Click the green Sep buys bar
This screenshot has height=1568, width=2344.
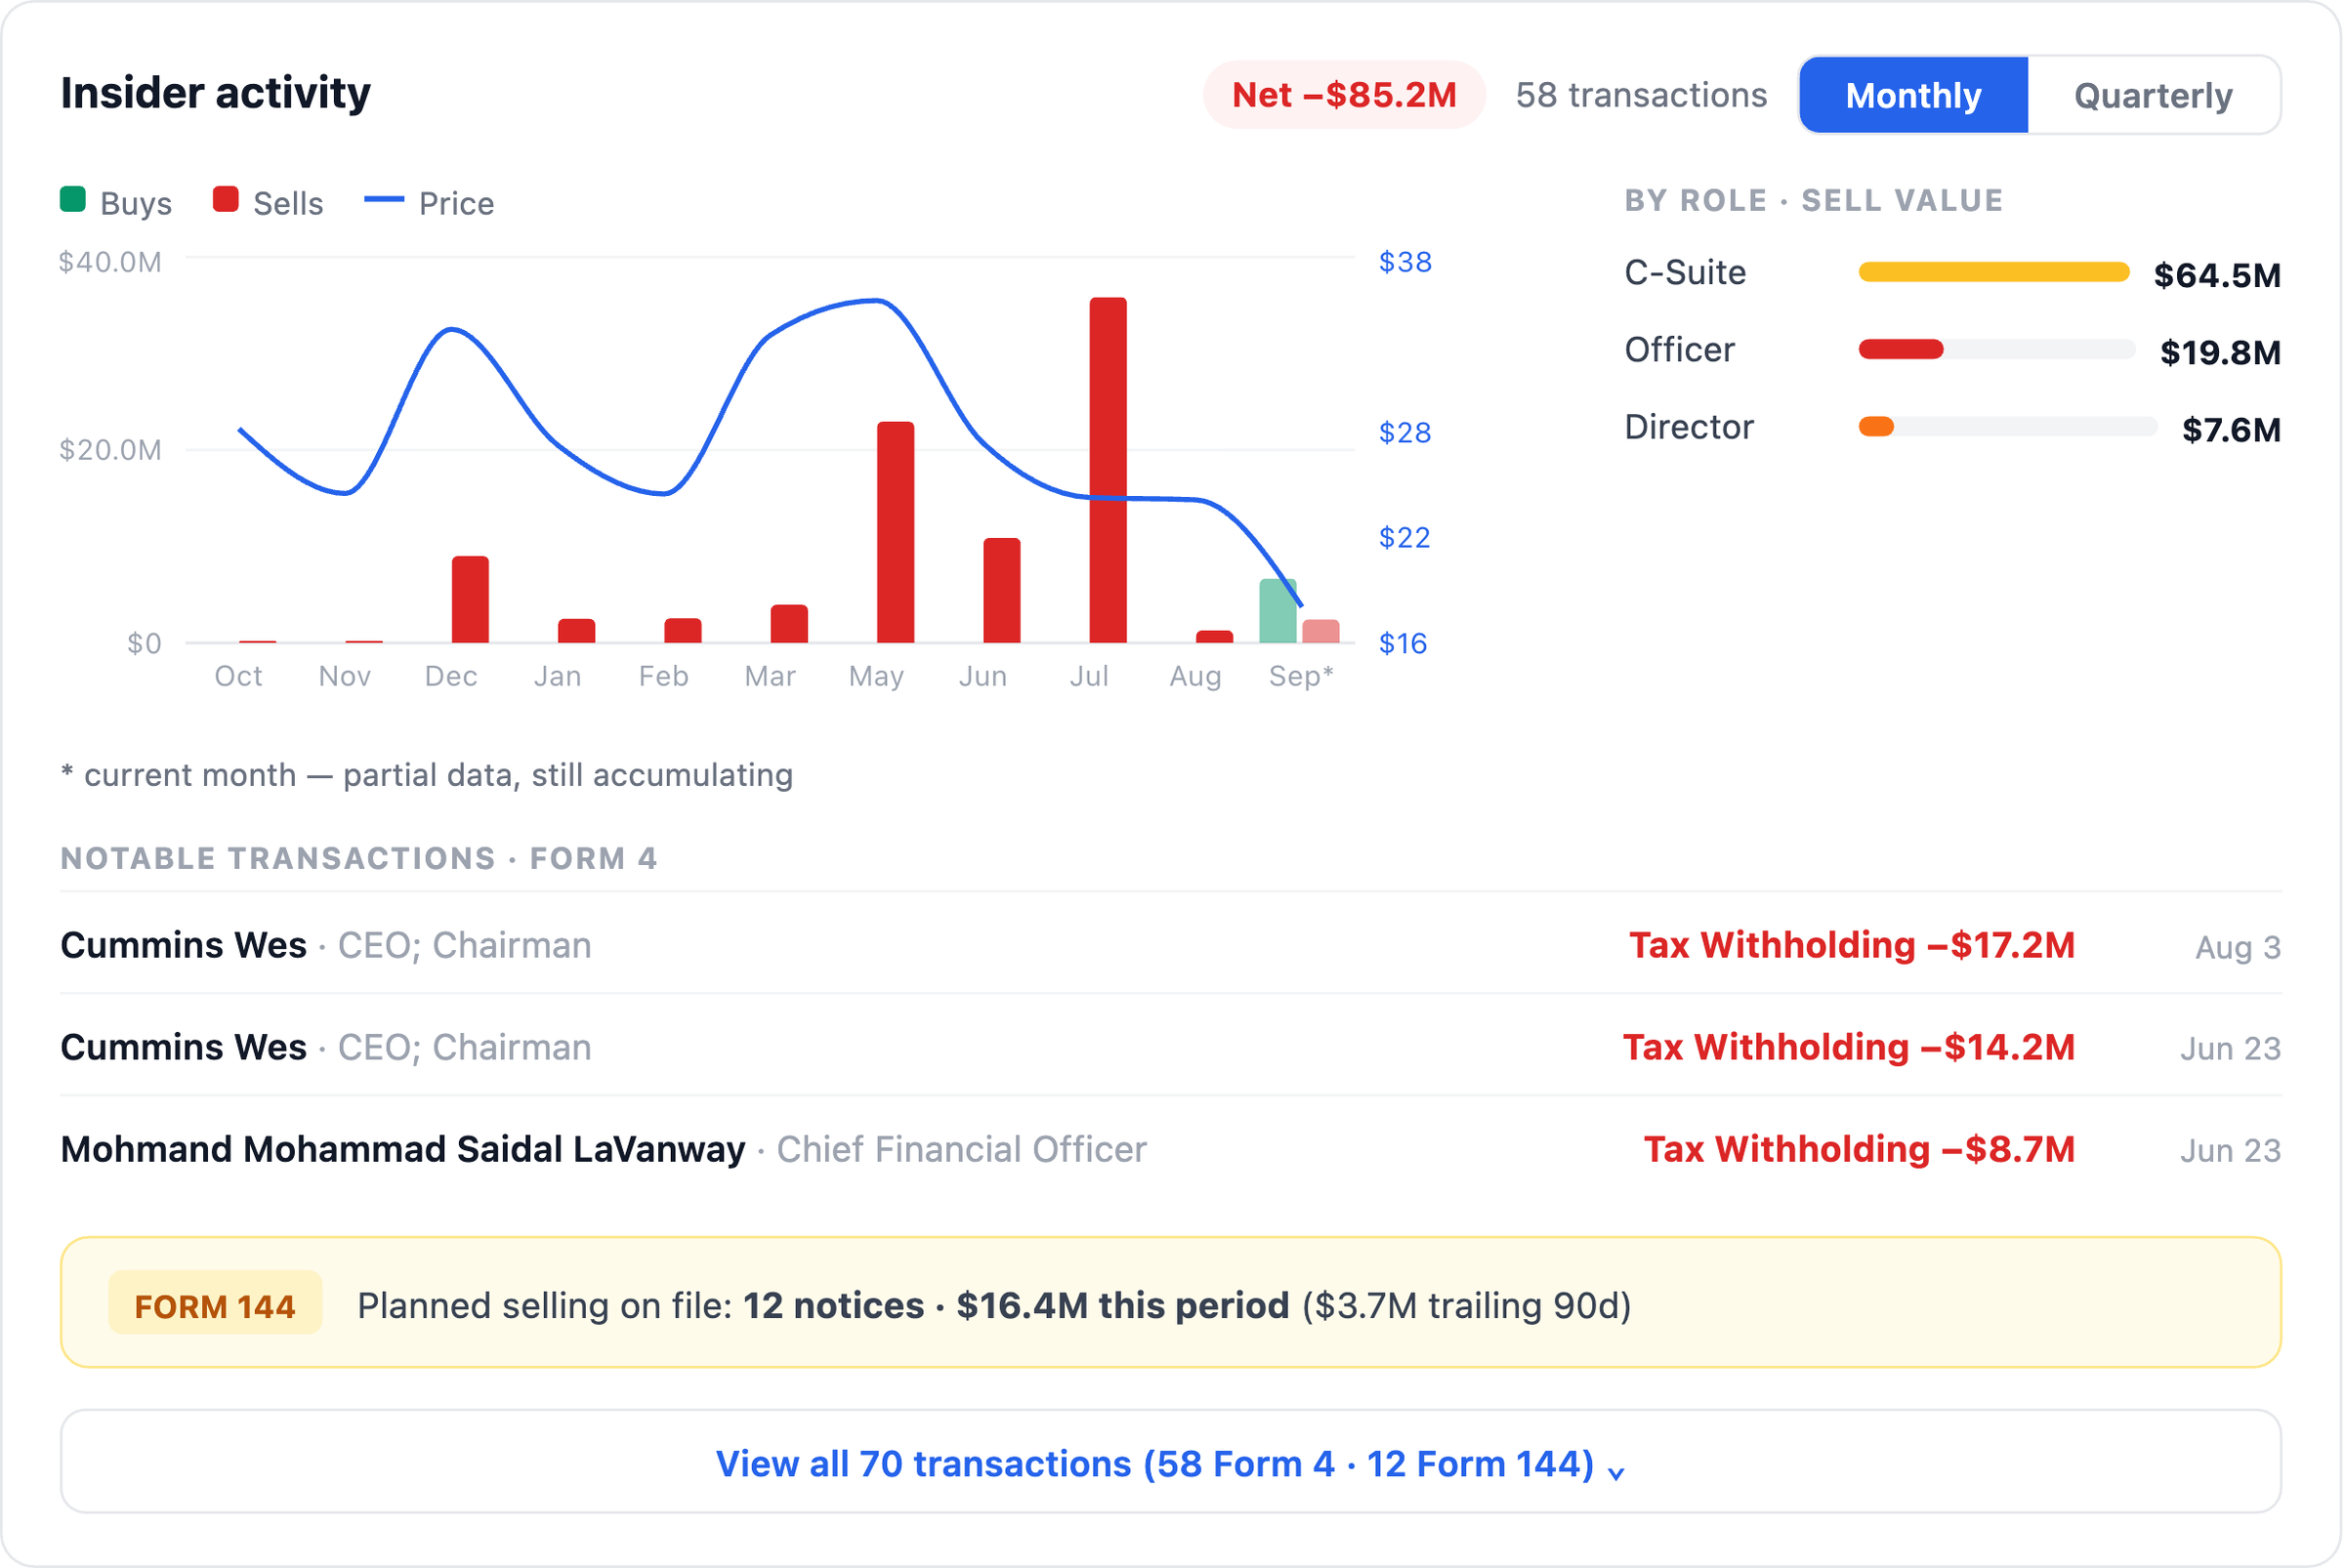pyautogui.click(x=1278, y=611)
